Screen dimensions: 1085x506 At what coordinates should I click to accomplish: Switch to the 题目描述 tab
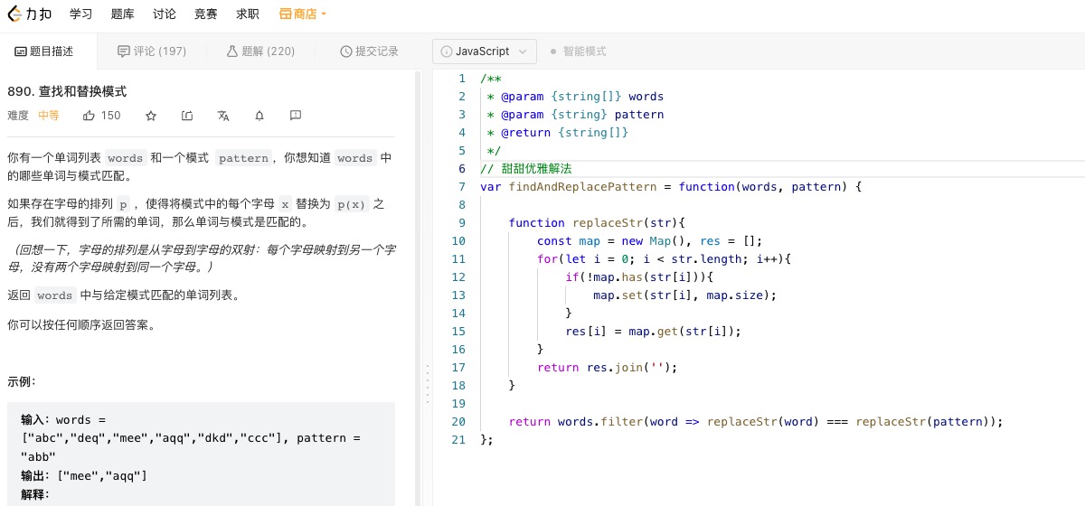pos(44,52)
